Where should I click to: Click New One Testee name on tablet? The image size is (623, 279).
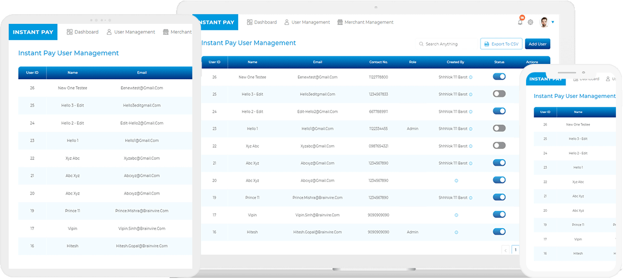(73, 88)
